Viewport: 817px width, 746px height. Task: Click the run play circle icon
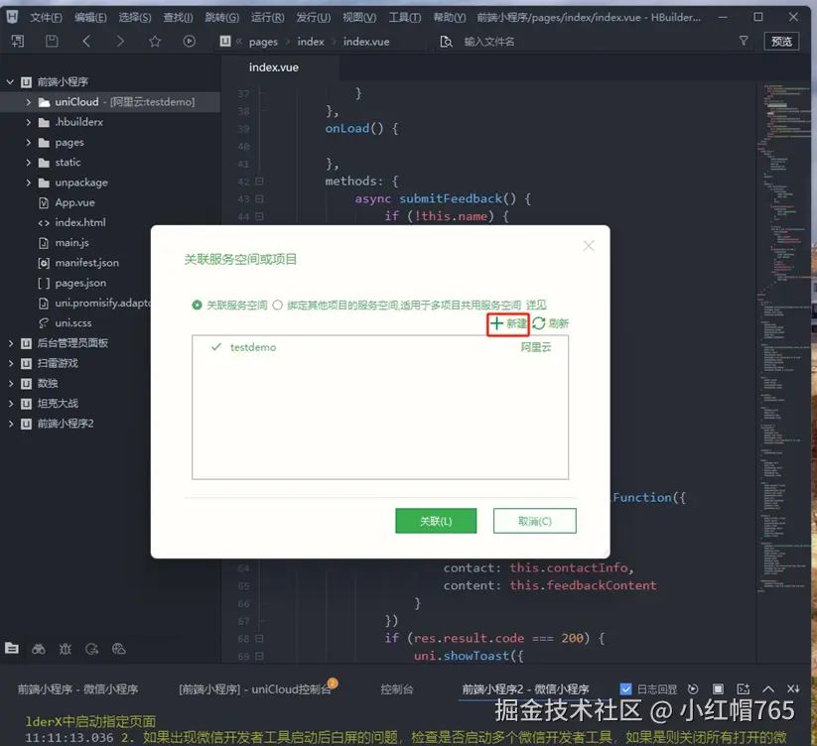tap(190, 41)
